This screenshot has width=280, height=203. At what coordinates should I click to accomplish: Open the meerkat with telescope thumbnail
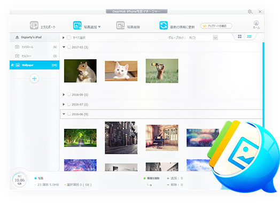tap(162, 71)
